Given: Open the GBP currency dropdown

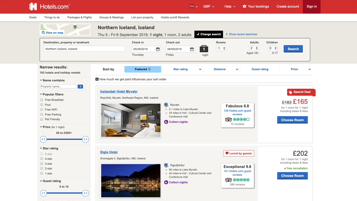Looking at the screenshot, I should point(209,6).
